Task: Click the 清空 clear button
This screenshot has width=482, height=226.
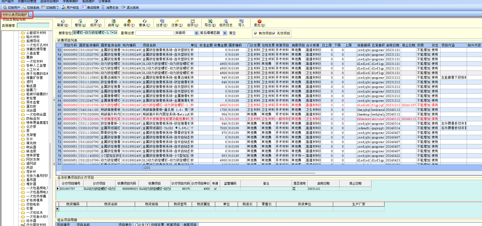Action: 232,33
